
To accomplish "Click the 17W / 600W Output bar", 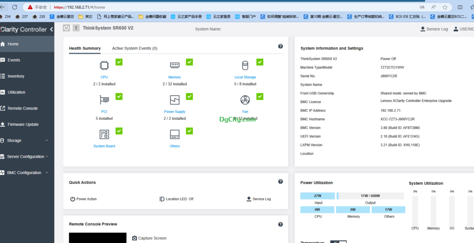I will tap(370, 196).
